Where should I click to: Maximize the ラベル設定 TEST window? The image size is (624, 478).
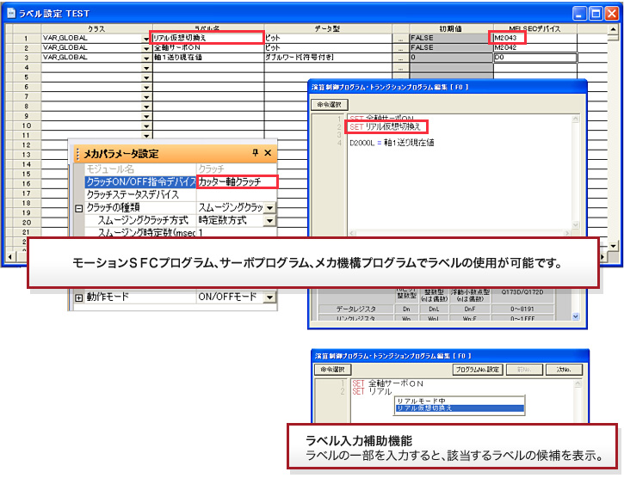(584, 13)
